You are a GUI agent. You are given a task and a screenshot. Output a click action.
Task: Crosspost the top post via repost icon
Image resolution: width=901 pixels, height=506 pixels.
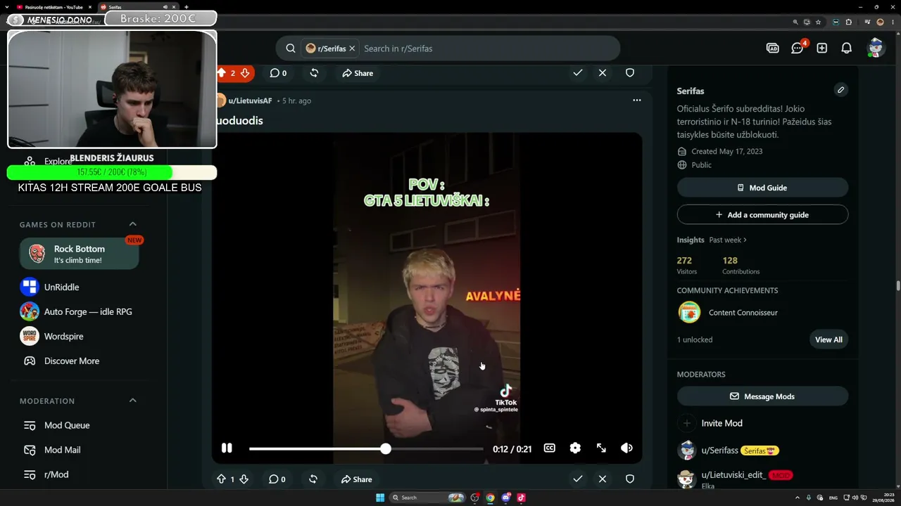click(x=314, y=73)
